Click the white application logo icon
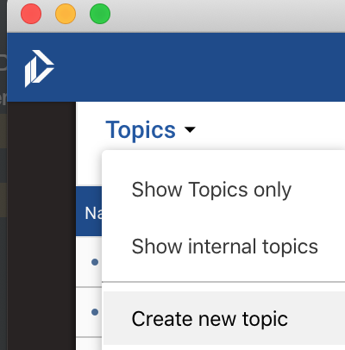The width and height of the screenshot is (345, 350). coord(39,68)
